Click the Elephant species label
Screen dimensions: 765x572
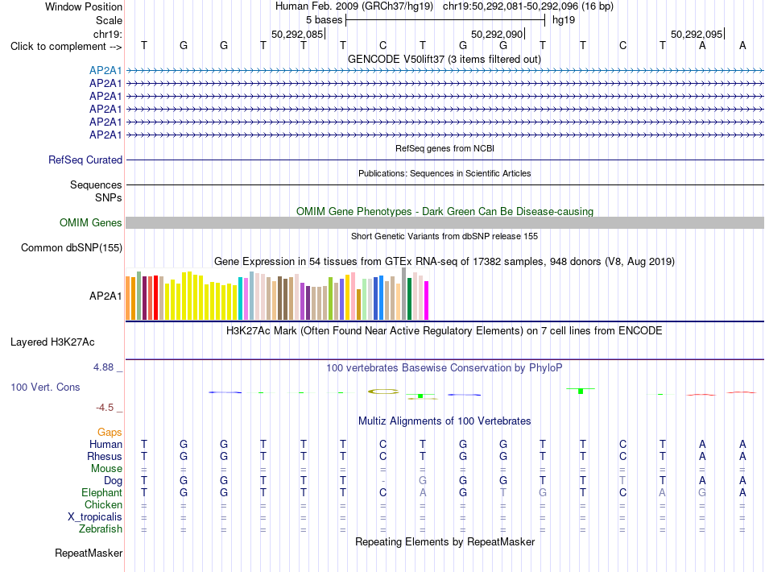[x=101, y=492]
